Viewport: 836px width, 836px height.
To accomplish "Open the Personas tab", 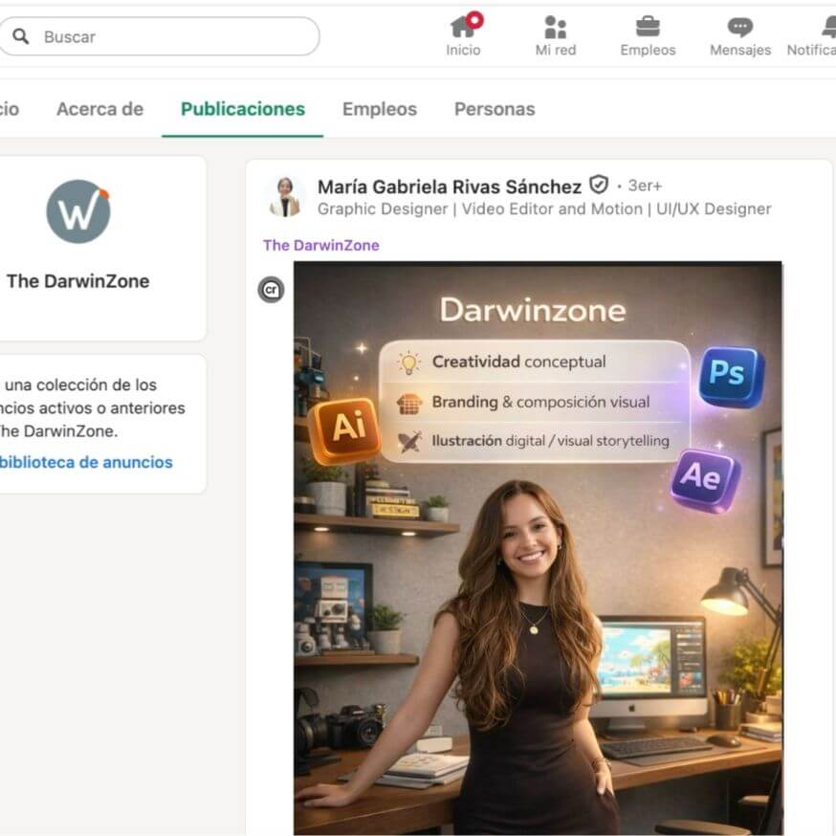I will [494, 109].
